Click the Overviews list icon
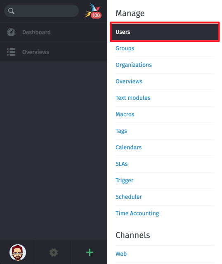This screenshot has height=264, width=222. 11,52
